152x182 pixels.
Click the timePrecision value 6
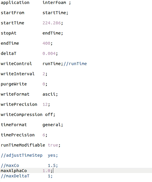coord(44,135)
